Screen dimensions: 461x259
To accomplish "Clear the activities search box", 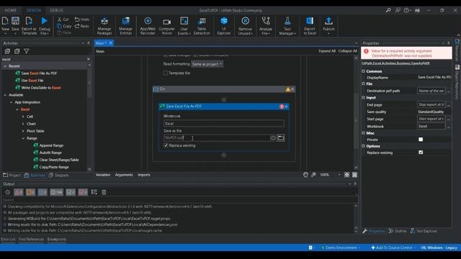I will pos(89,59).
